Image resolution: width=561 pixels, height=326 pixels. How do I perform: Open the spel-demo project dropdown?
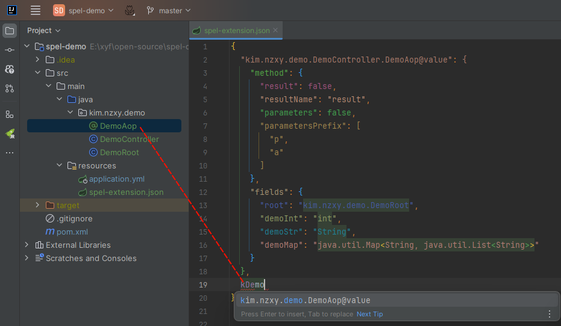84,10
